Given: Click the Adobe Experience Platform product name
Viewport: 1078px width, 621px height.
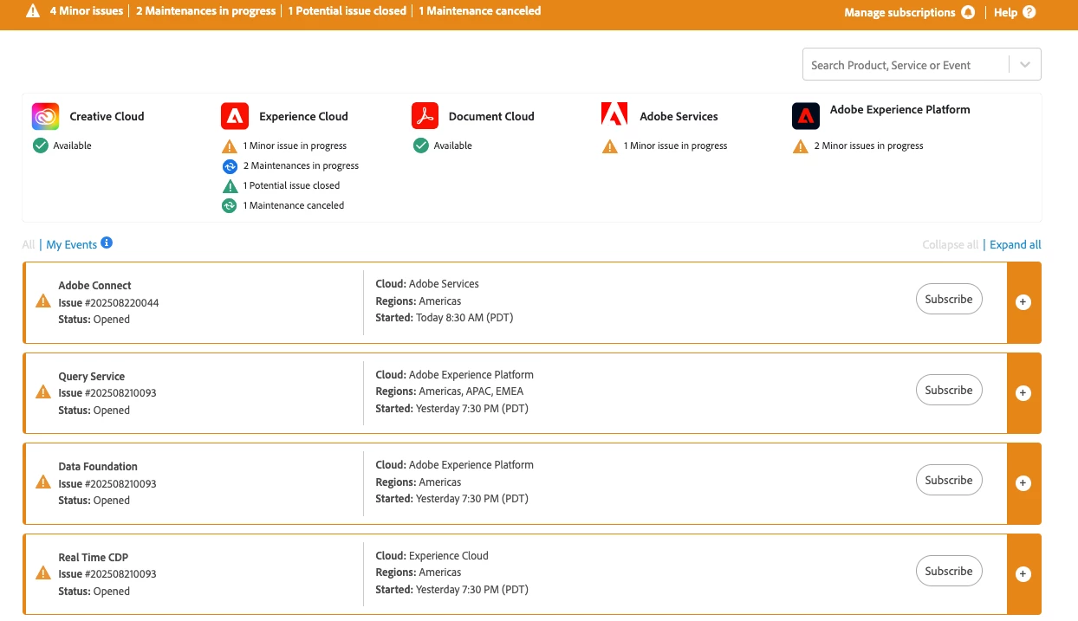Looking at the screenshot, I should (899, 109).
